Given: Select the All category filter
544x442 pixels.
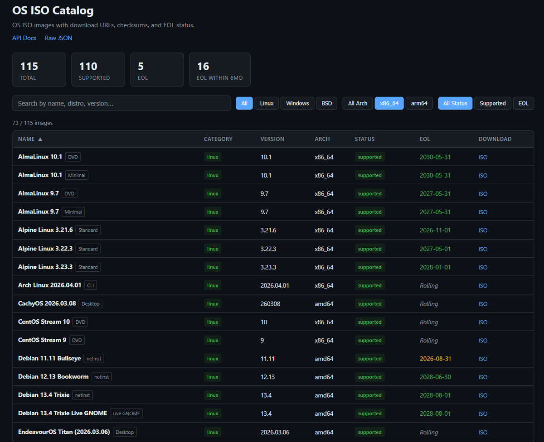Looking at the screenshot, I should coord(244,103).
